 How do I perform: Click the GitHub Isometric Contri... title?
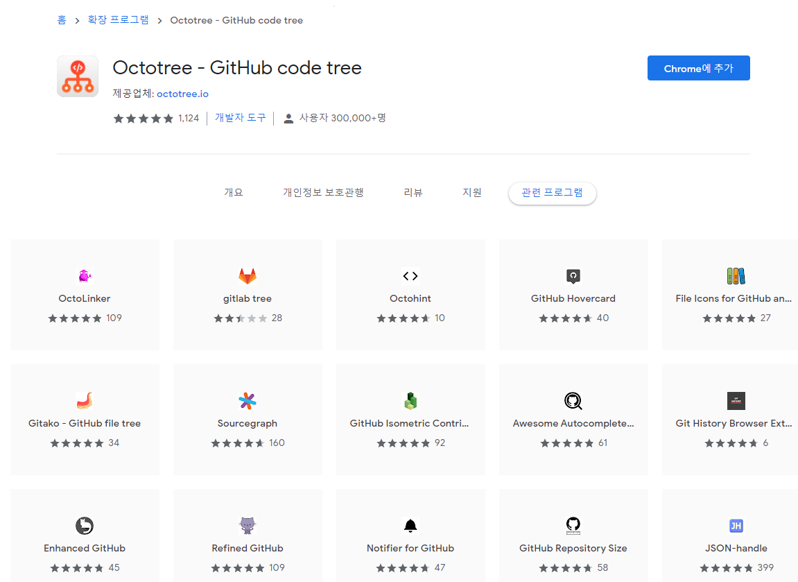pos(409,423)
